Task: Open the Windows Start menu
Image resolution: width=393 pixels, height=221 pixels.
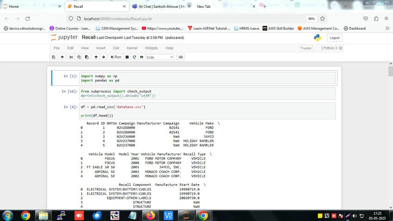Action: pyautogui.click(x=7, y=215)
